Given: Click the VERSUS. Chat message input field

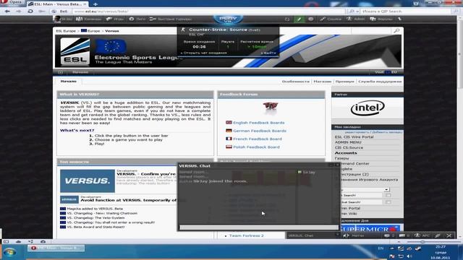Looking at the screenshot, I should pos(259,227).
